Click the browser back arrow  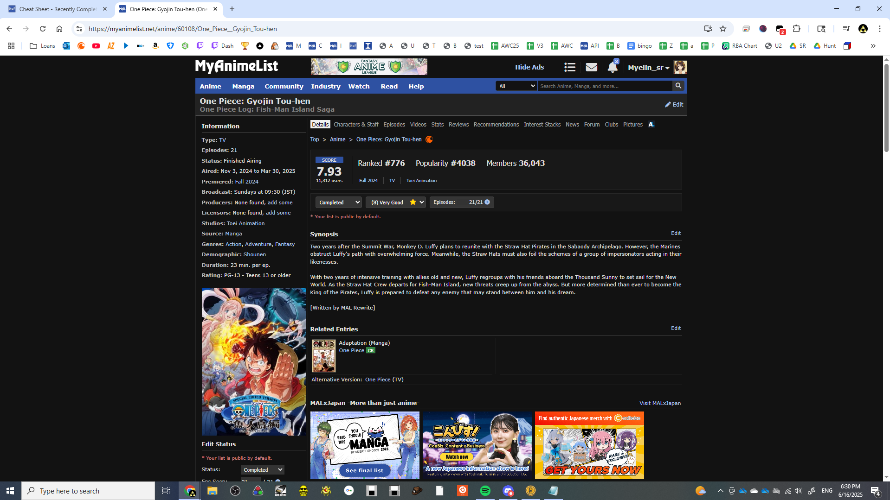tap(9, 29)
